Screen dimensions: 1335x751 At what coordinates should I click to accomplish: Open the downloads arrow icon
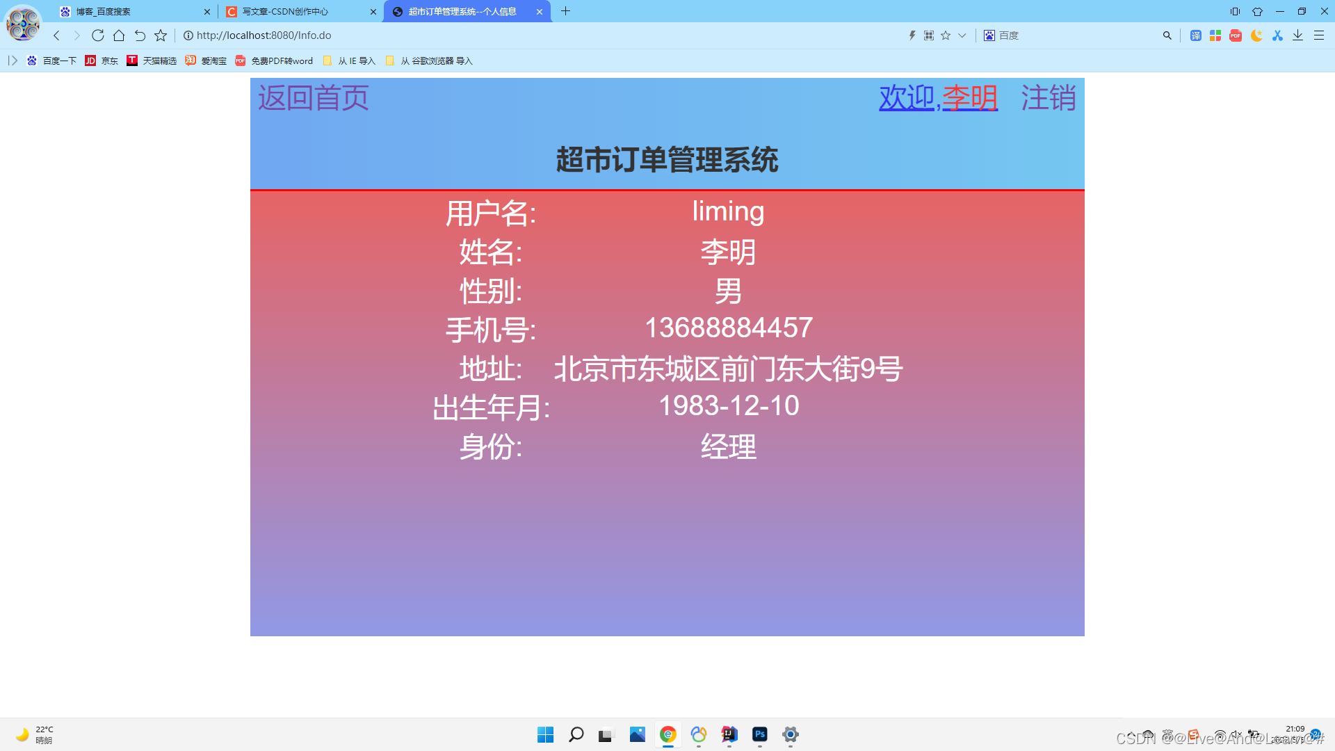[x=1297, y=35]
